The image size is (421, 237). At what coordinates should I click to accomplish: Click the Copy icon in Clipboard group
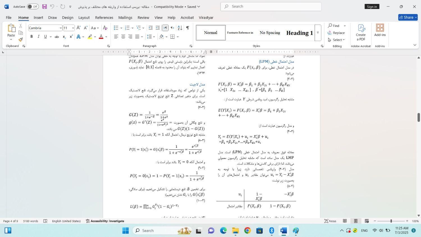pos(21,33)
